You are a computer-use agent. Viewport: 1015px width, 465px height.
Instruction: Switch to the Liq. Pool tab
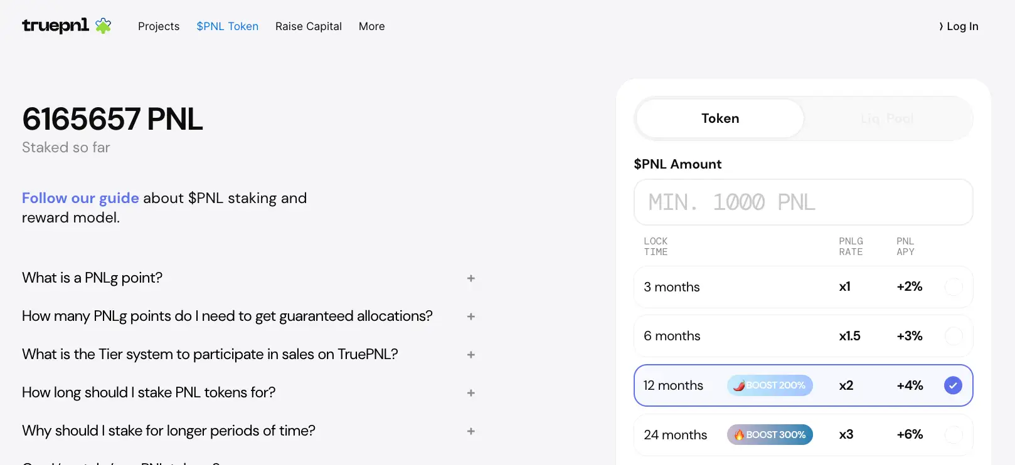(887, 118)
